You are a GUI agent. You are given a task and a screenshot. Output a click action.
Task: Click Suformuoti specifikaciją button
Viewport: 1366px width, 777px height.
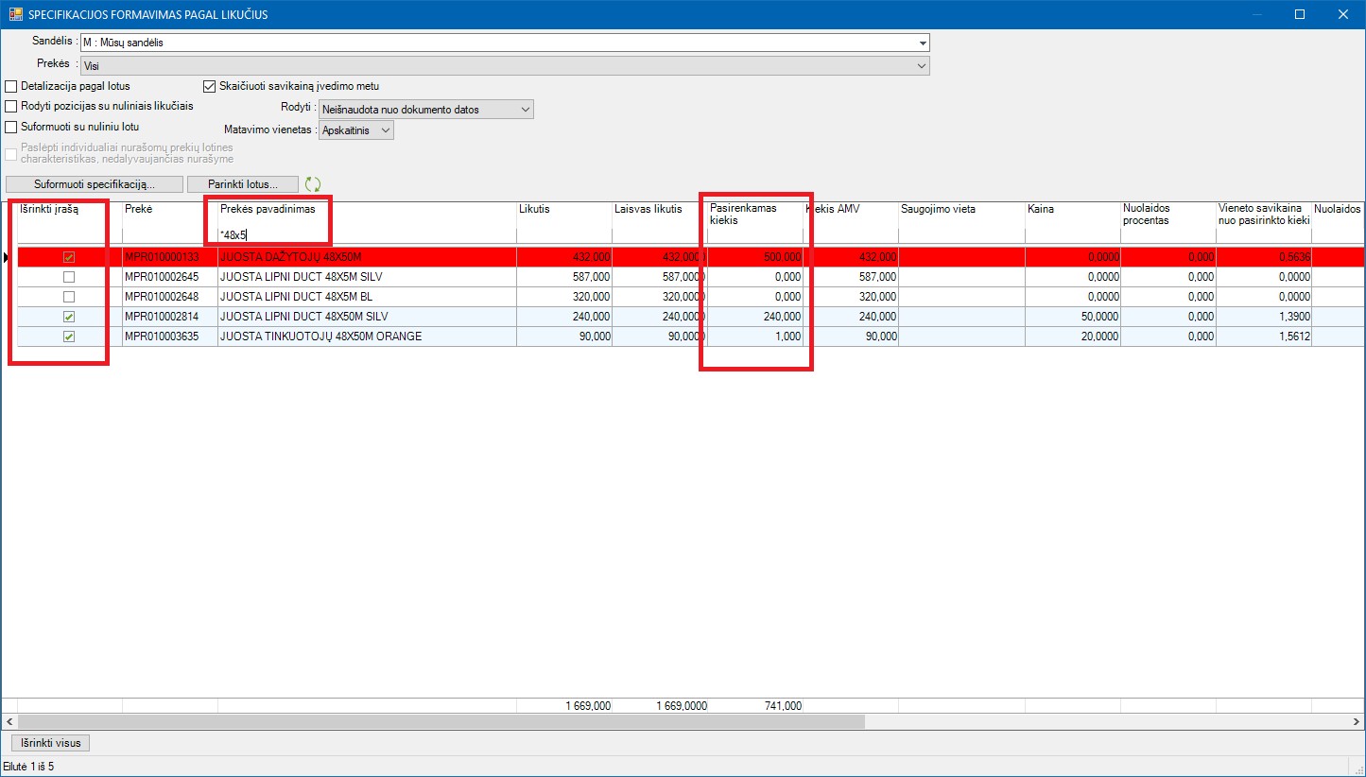(94, 184)
